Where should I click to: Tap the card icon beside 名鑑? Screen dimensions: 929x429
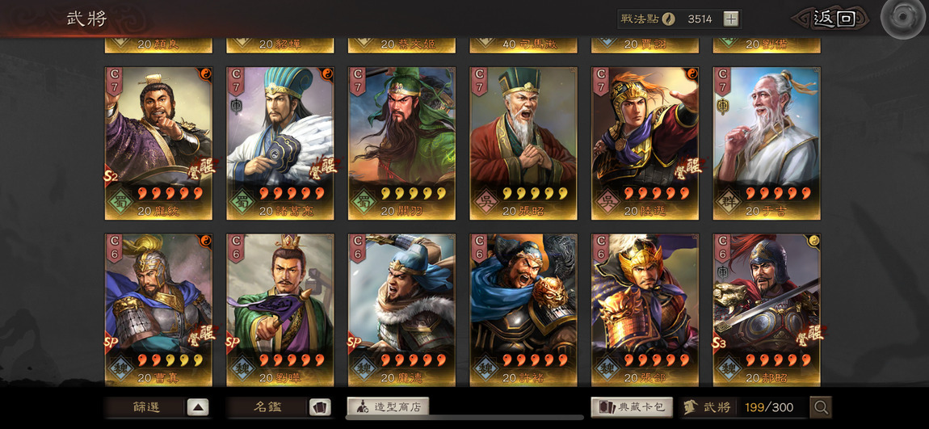pyautogui.click(x=320, y=407)
